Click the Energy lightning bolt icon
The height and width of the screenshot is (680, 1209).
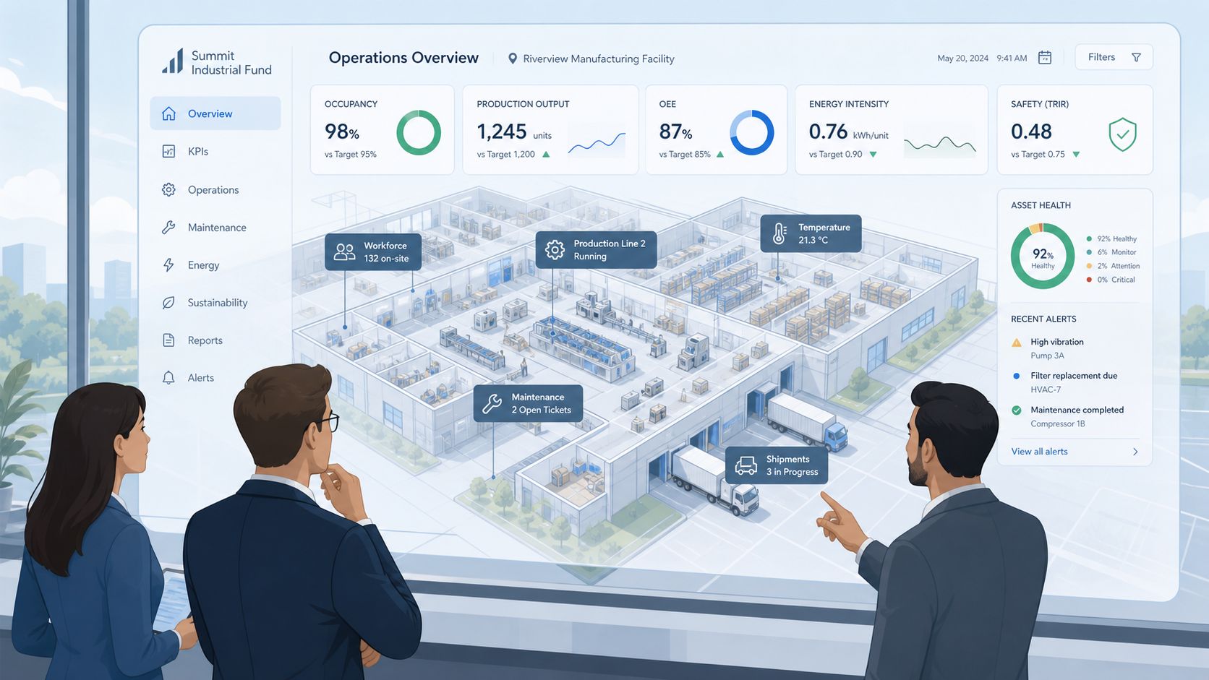(x=168, y=264)
